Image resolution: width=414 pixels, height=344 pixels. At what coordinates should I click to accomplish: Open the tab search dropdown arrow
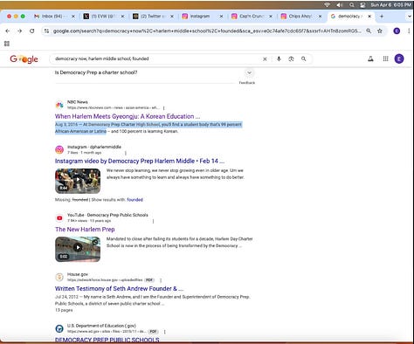tap(410, 17)
